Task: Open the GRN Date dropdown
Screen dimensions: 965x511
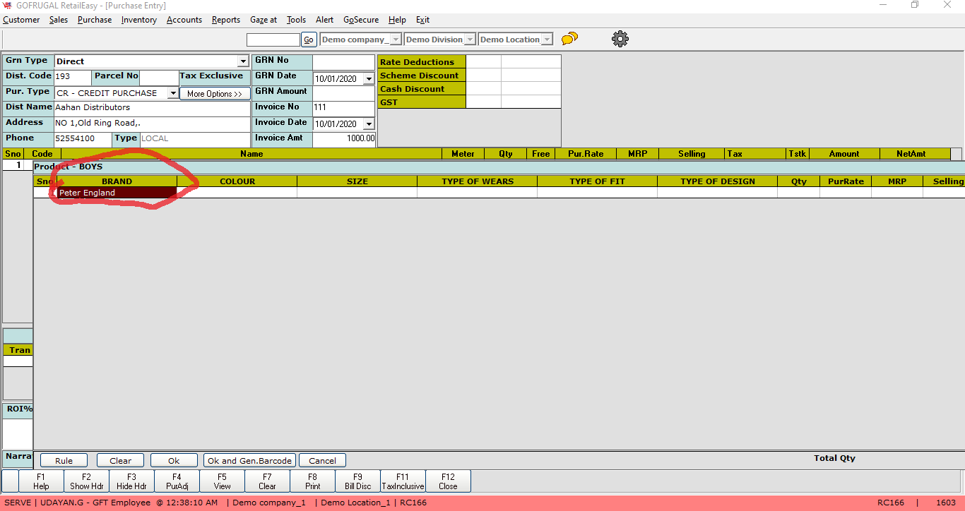Action: click(x=369, y=79)
